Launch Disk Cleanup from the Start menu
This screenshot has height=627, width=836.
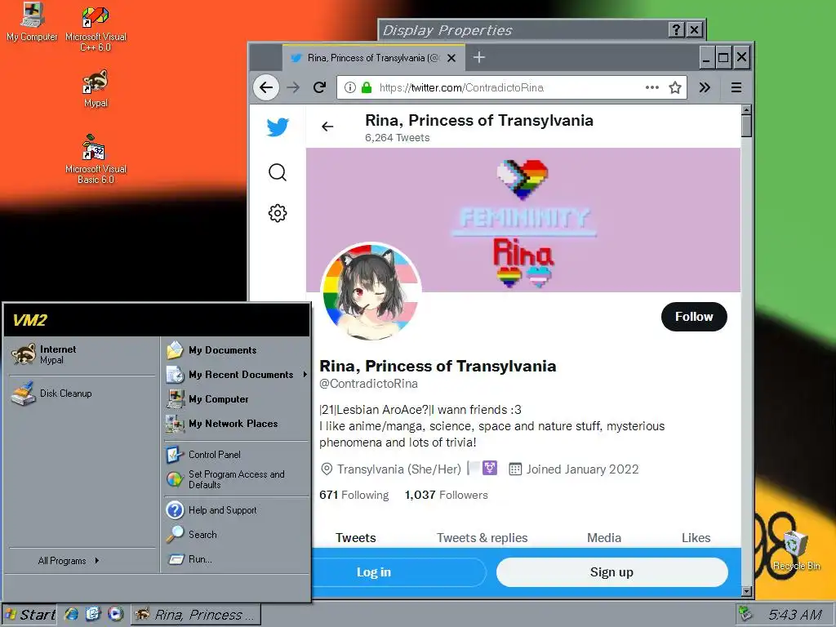click(x=82, y=394)
